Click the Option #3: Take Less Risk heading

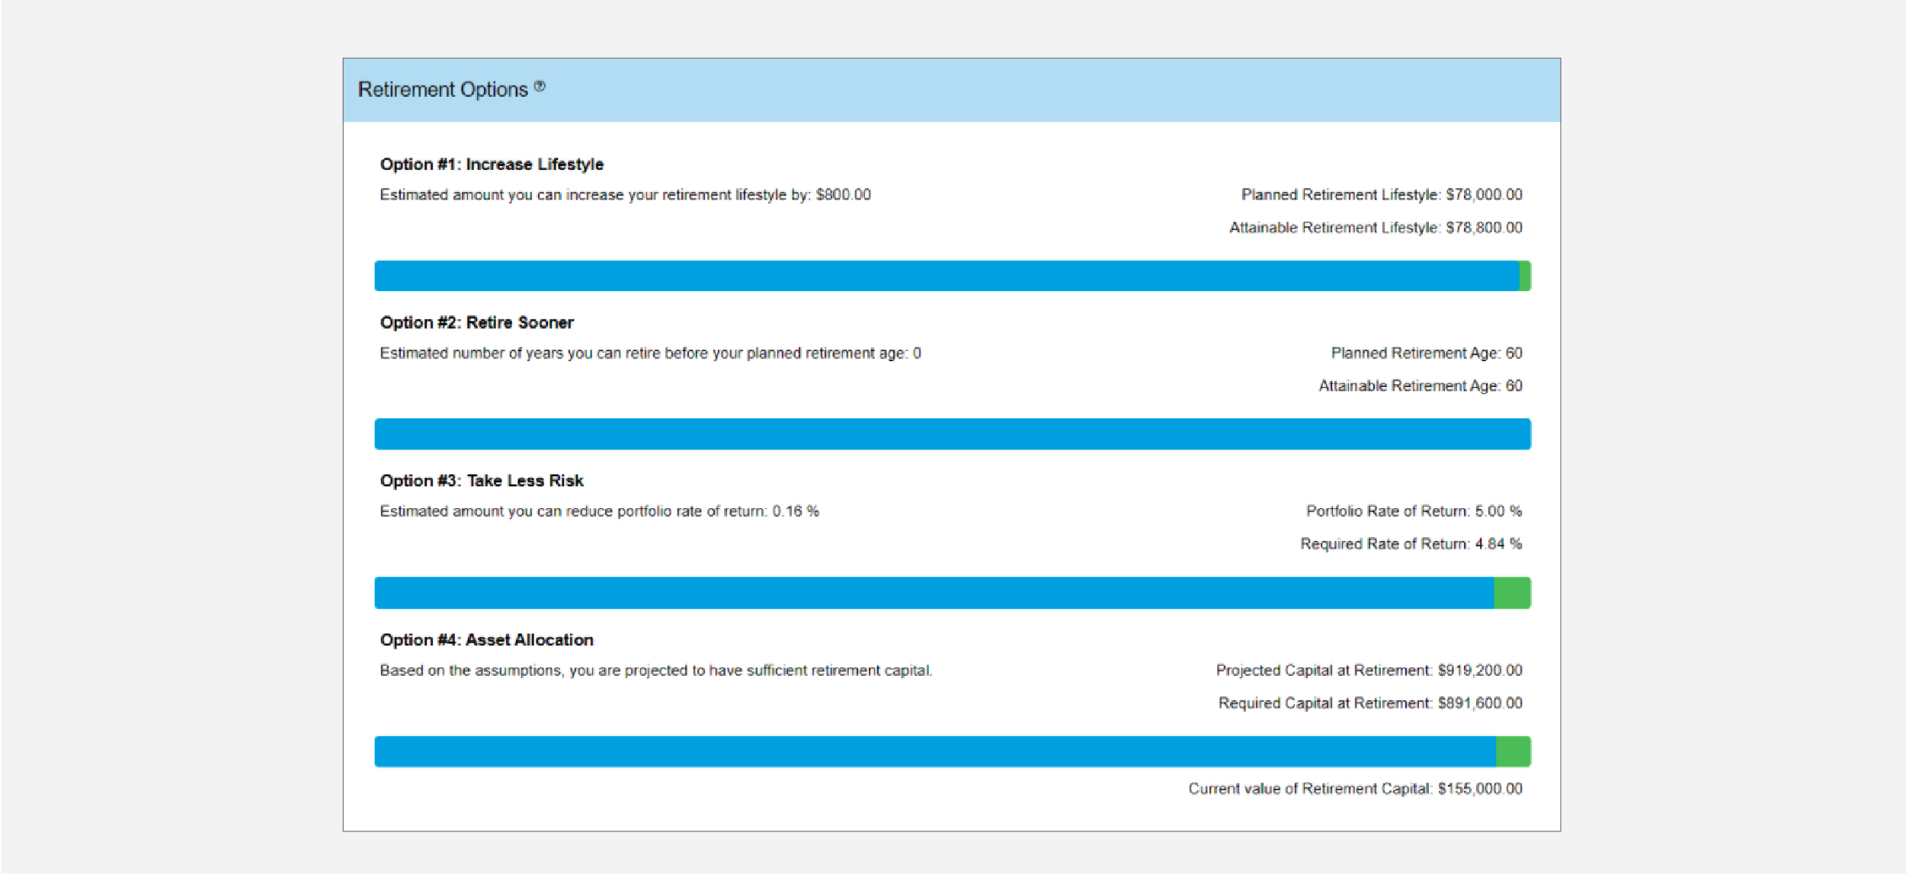click(482, 481)
